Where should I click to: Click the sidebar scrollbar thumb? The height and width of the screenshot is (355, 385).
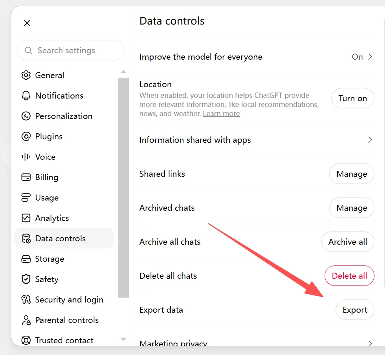(x=123, y=188)
